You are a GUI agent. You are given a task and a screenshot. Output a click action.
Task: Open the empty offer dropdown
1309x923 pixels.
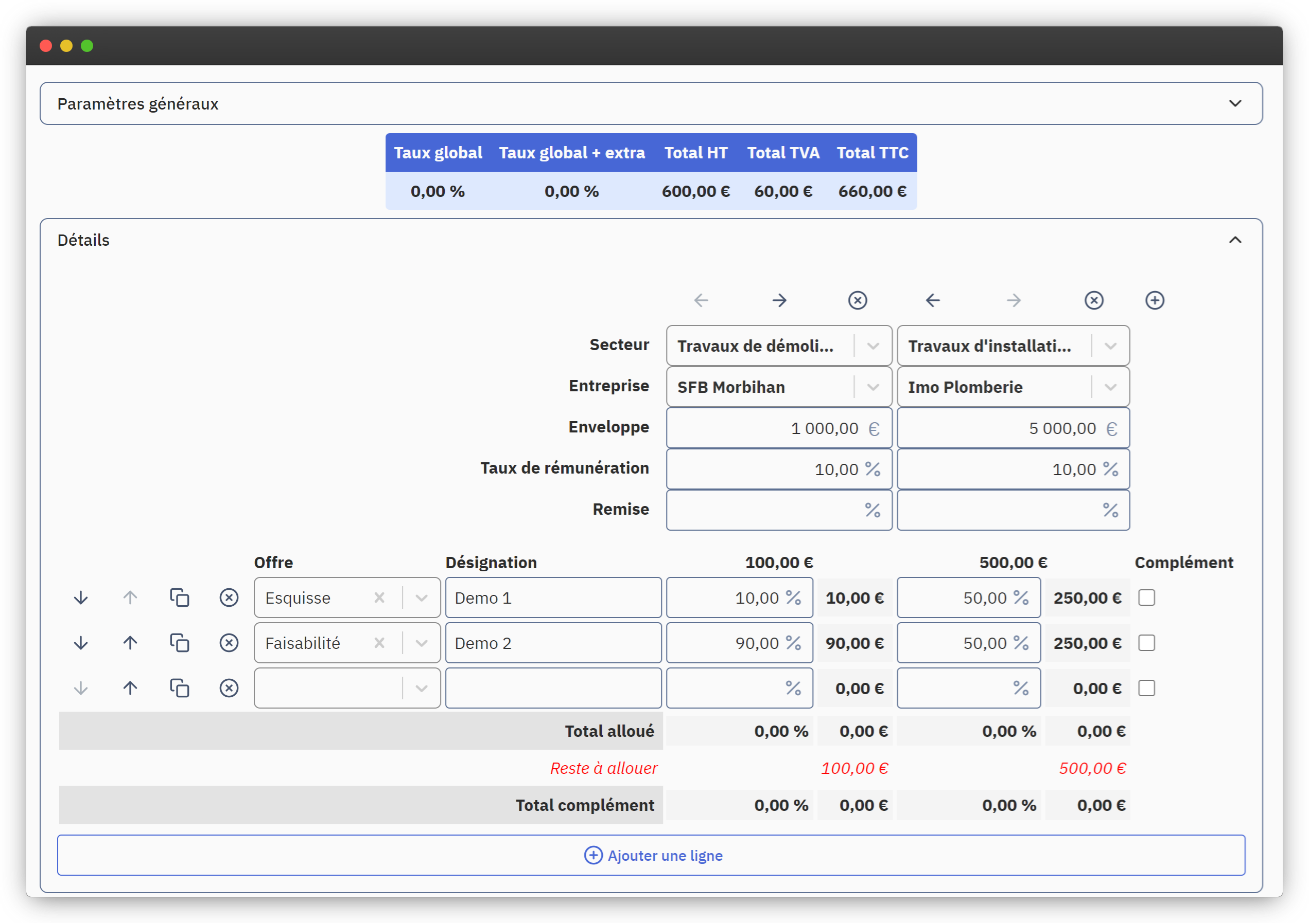[422, 688]
